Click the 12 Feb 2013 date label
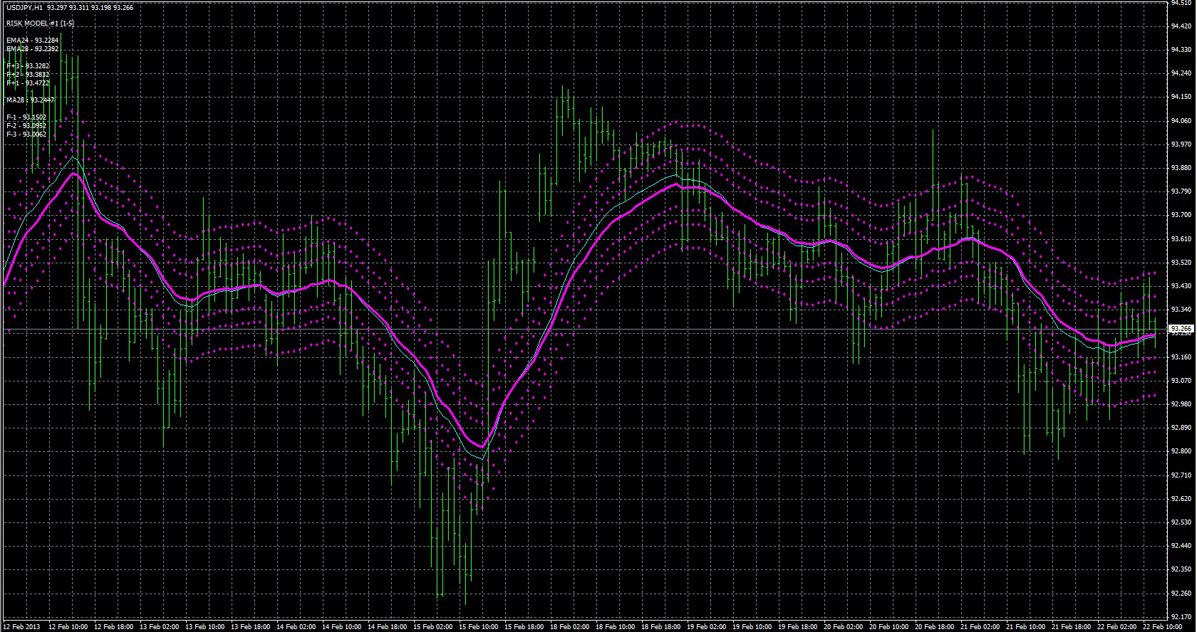This screenshot has width=1197, height=632. (21, 627)
